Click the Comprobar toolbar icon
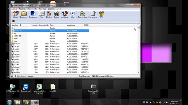This screenshot has width=188, height=105. coord(33,14)
